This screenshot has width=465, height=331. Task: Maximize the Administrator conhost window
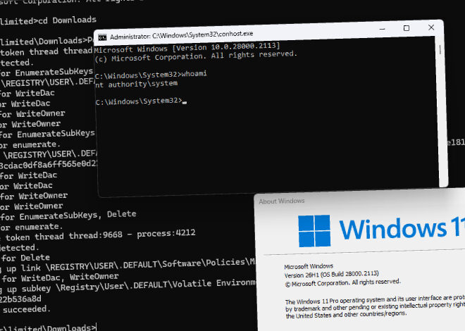[x=407, y=28]
